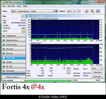This screenshot has height=99, width=106.
Task: Click the Transfer rate sidebar icon
Action: click(x=4, y=36)
